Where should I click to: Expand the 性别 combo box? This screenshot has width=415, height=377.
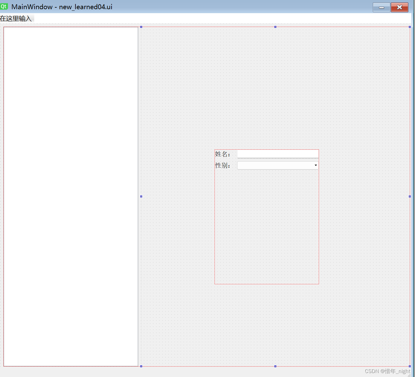278,165
